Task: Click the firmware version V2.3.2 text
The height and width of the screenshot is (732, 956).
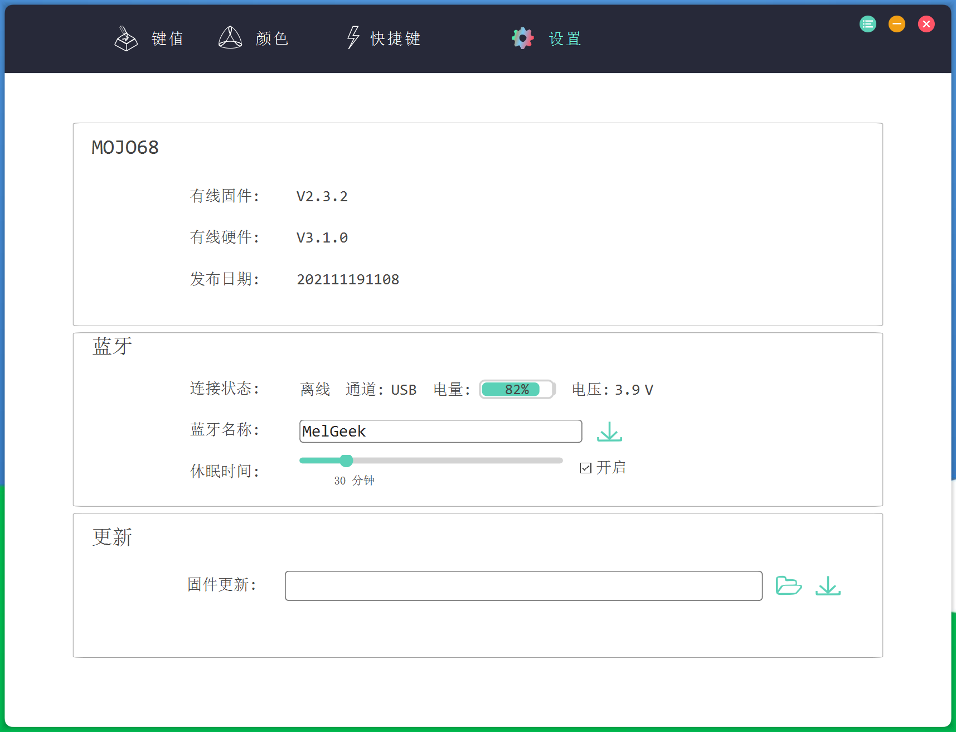Action: tap(322, 196)
